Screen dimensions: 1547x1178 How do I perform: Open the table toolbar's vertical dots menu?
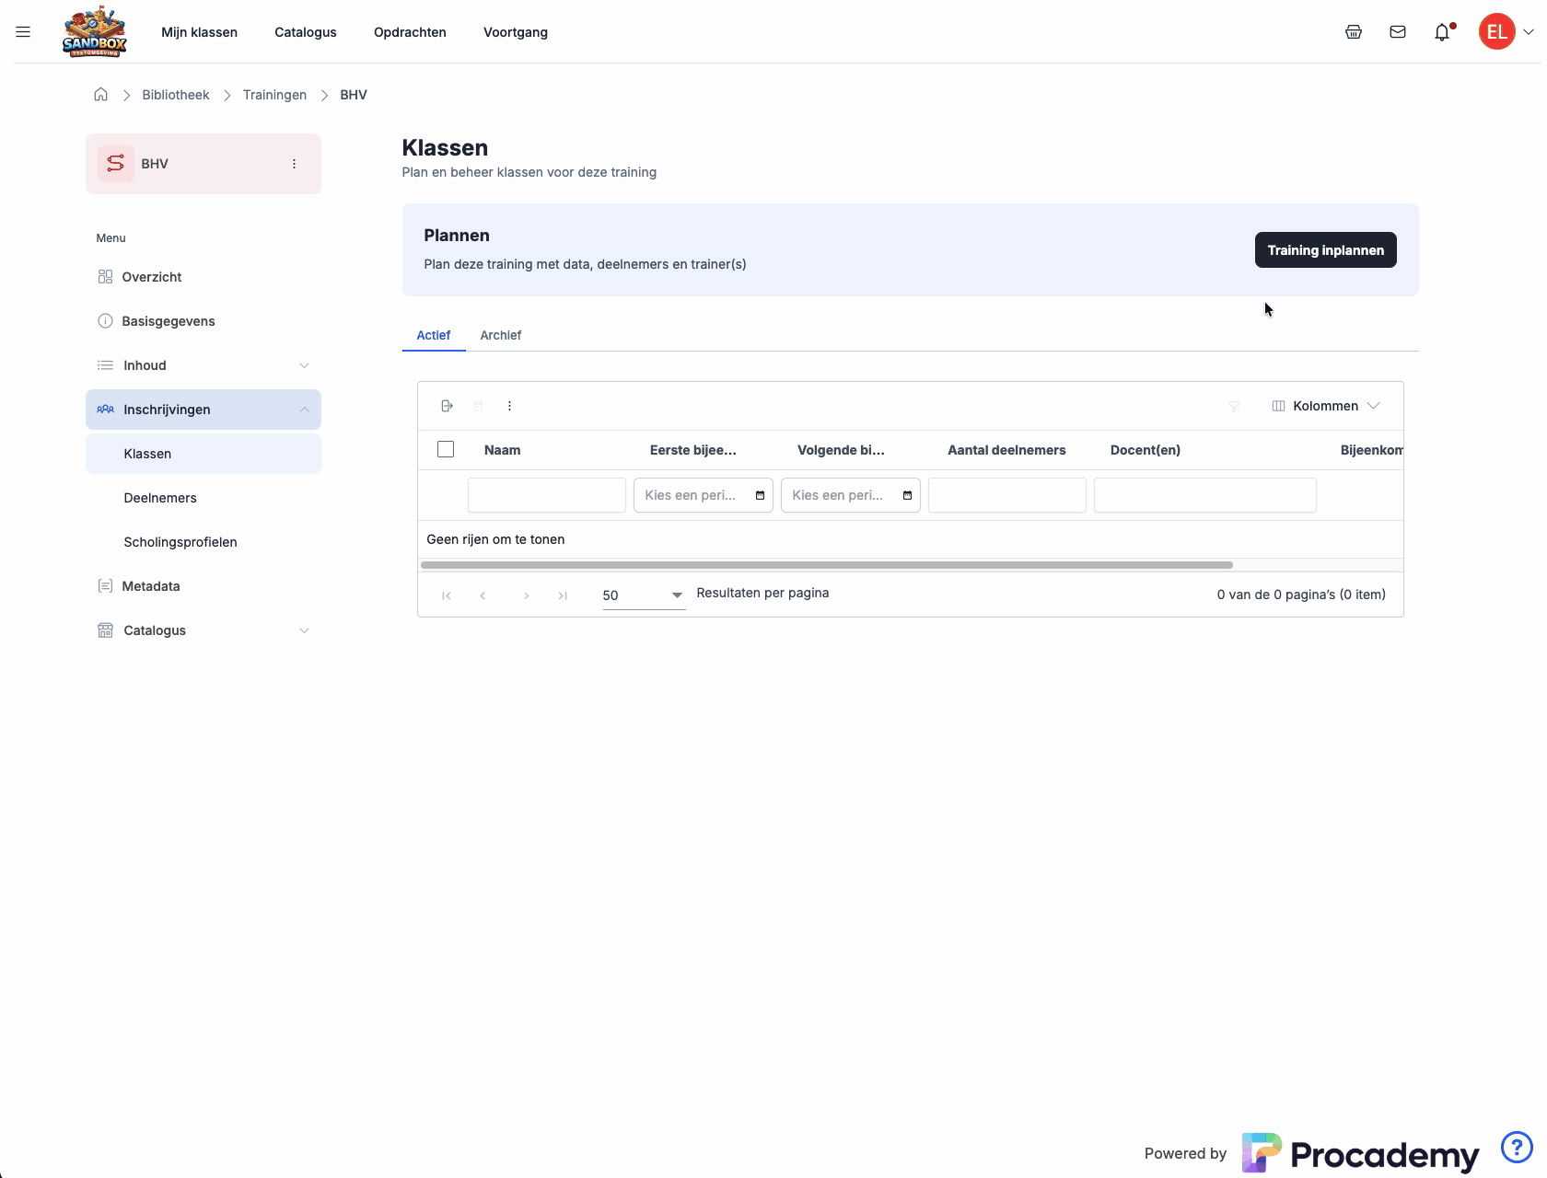tap(509, 406)
